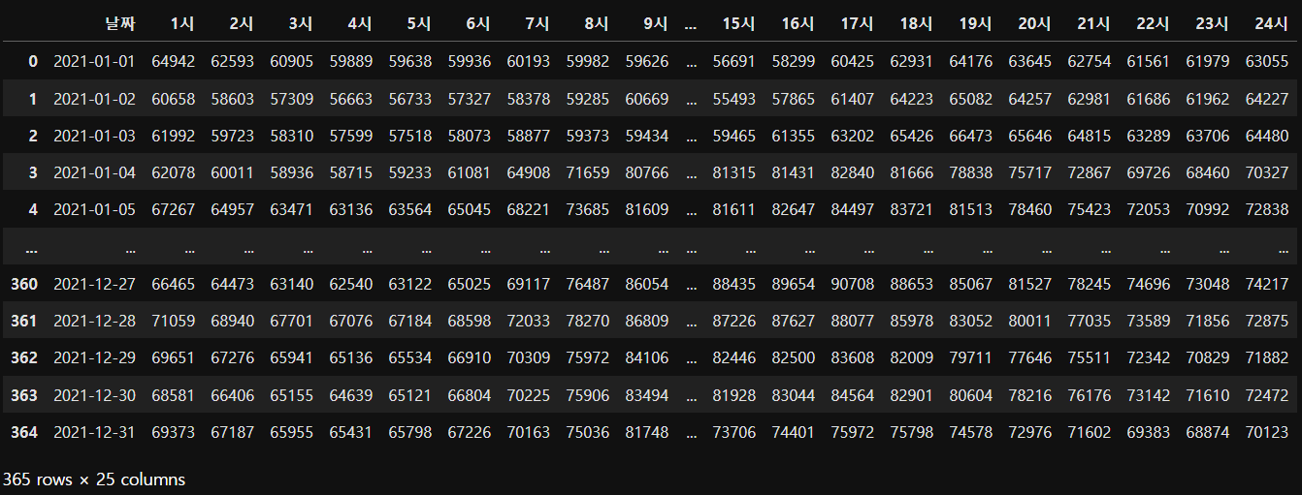Click value 77035 in 21시 column
The width and height of the screenshot is (1302, 495).
coord(1090,321)
